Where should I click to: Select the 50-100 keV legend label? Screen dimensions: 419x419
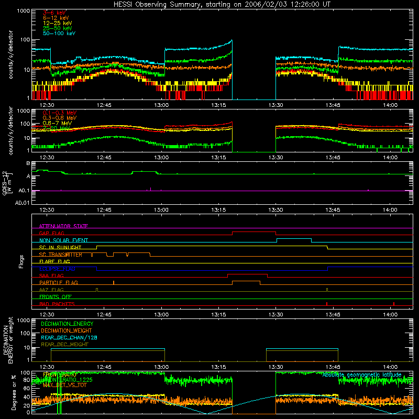[59, 33]
